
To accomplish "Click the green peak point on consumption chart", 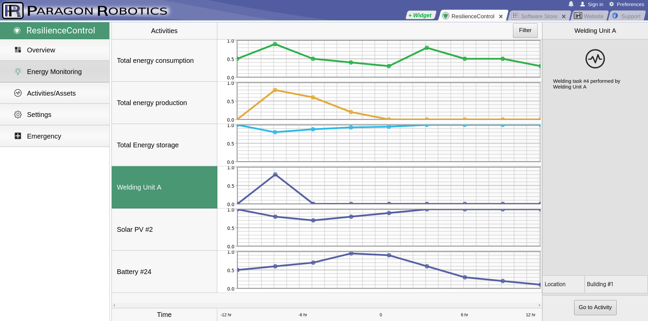I will point(275,44).
